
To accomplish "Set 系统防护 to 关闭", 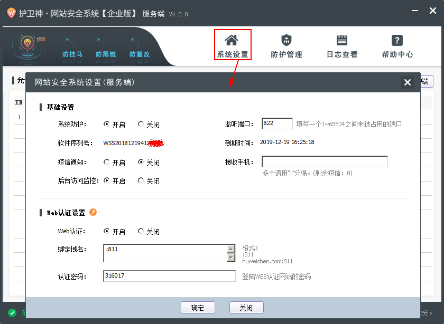I will pyautogui.click(x=141, y=125).
